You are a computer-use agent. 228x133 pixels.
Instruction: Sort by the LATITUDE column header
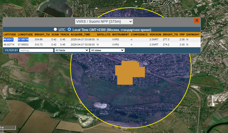click(10, 34)
